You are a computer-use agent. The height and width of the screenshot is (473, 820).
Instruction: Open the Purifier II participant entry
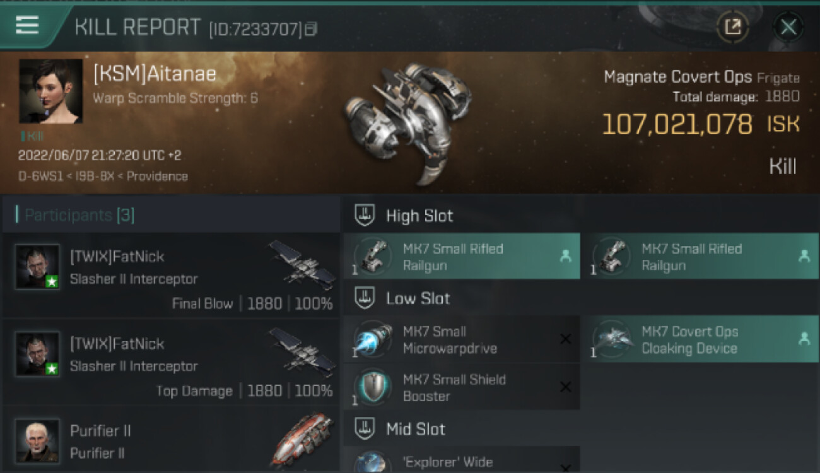[x=172, y=440]
